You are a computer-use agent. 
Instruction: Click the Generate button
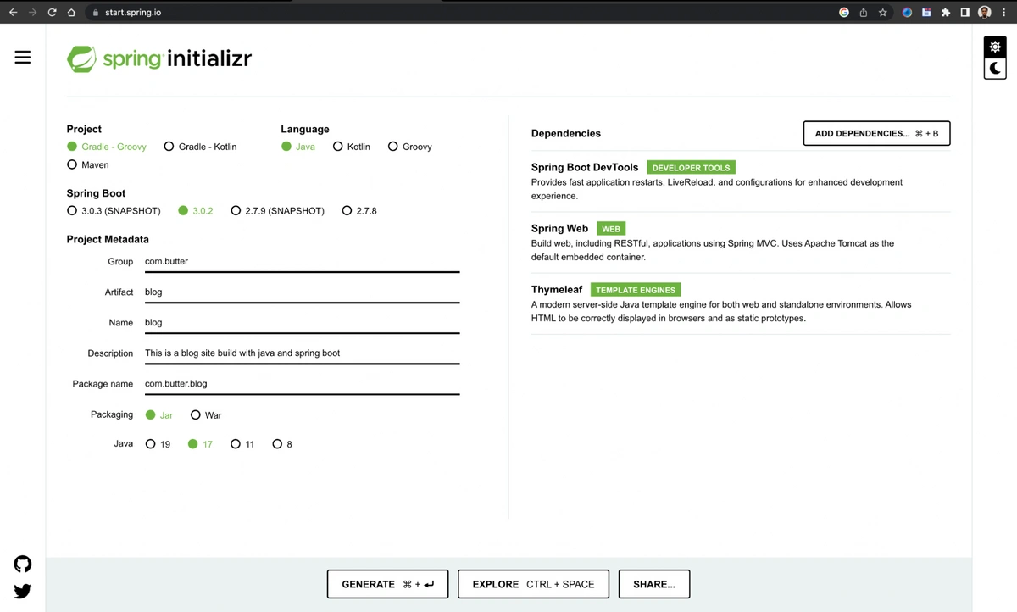point(388,584)
